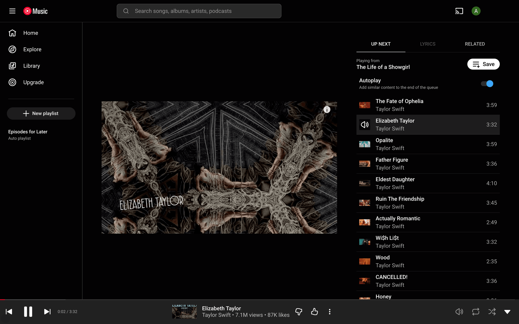Open The Life of a Showgirl album
The width and height of the screenshot is (519, 324).
(383, 67)
